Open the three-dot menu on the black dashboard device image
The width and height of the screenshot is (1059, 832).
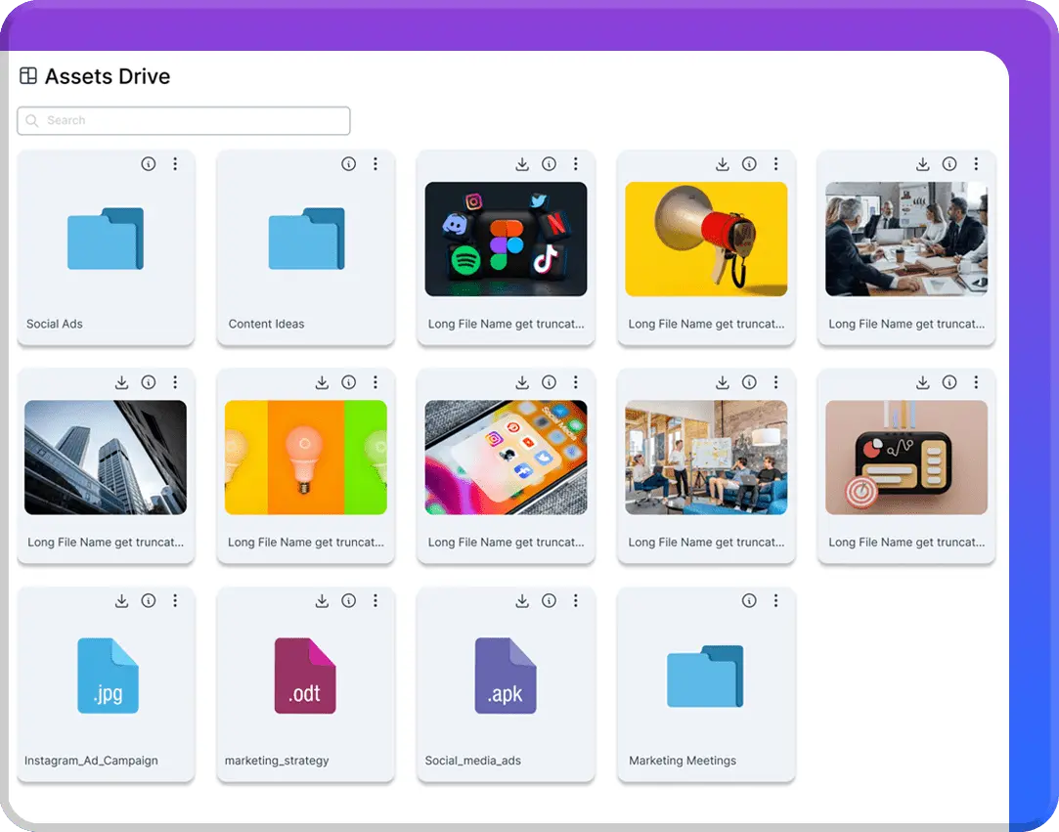pyautogui.click(x=976, y=382)
